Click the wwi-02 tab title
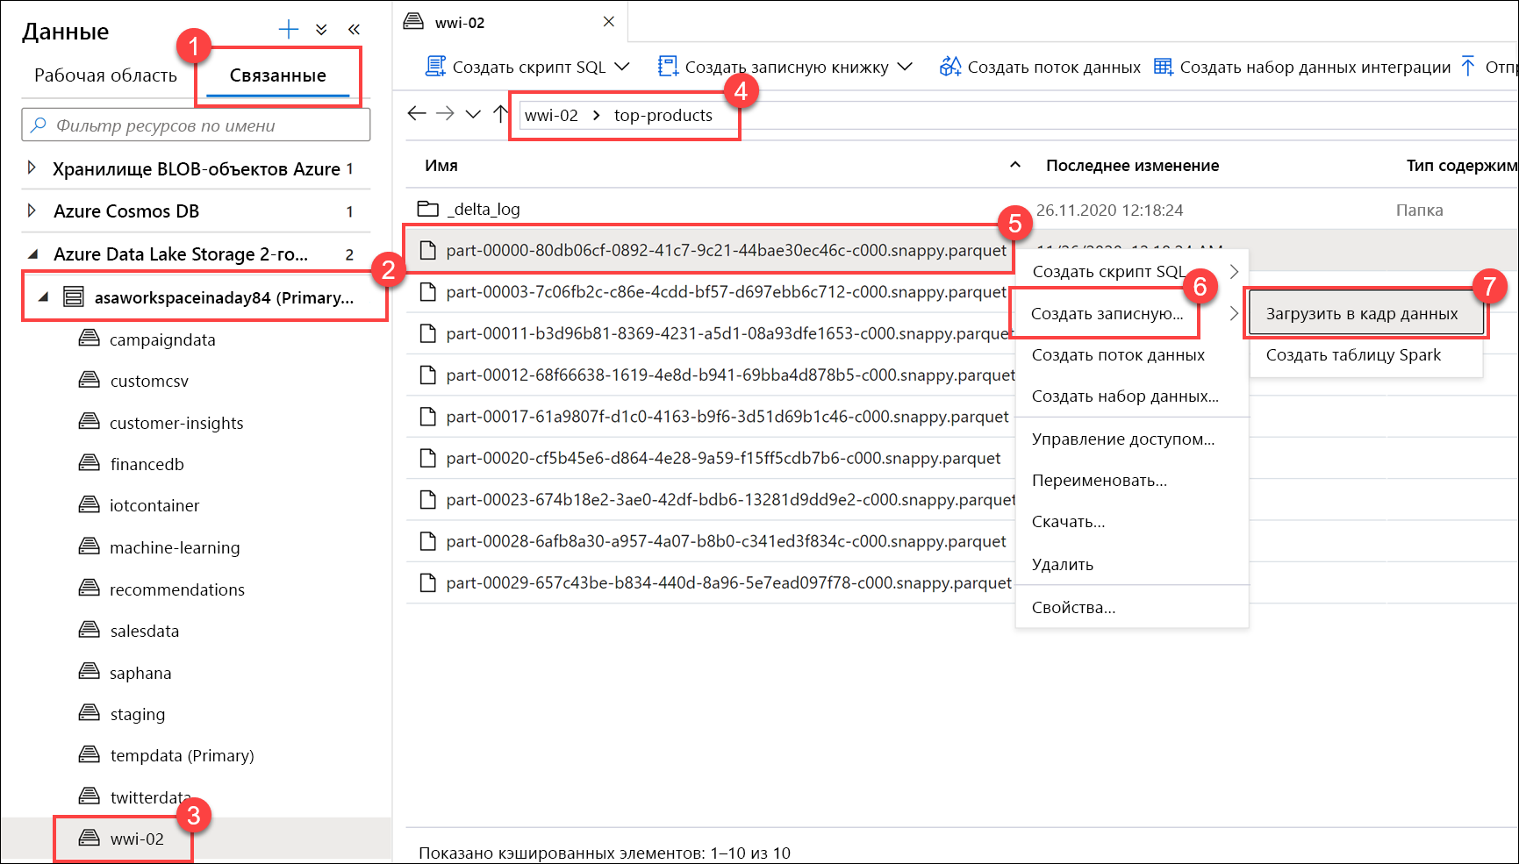The height and width of the screenshot is (864, 1519). point(460,23)
